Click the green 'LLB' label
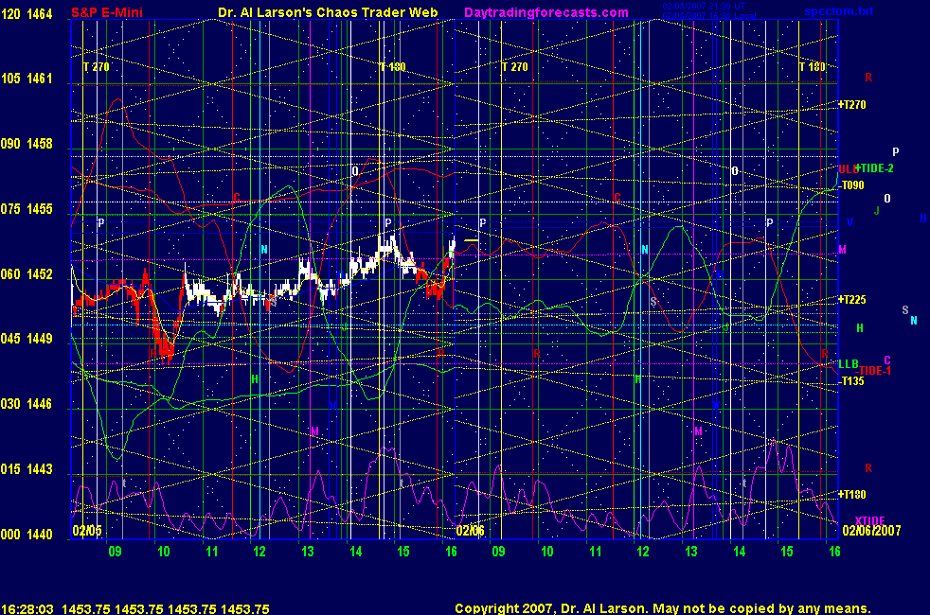 click(849, 363)
